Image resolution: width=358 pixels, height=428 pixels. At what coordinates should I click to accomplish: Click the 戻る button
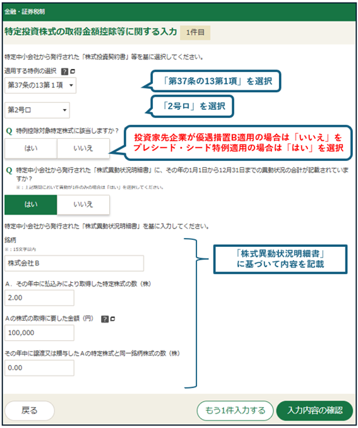[x=30, y=410]
